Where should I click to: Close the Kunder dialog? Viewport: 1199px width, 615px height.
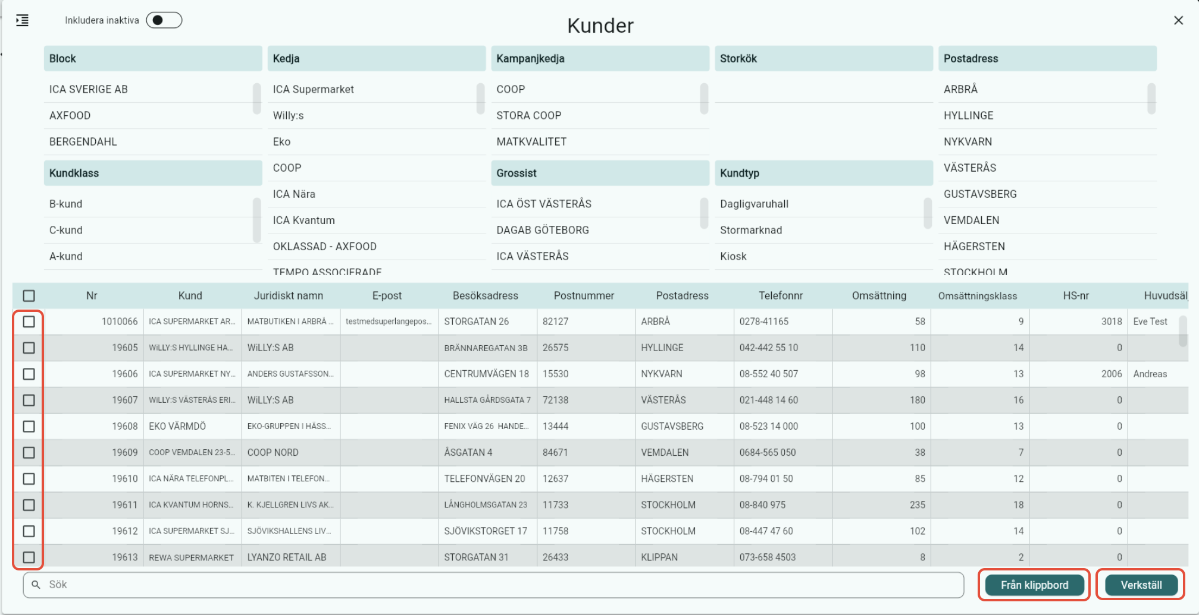coord(1178,20)
